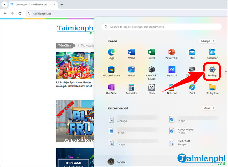Image resolution: width=228 pixels, height=167 pixels.
Task: Open article Link nhận Spin Coin Master
Action: [x=74, y=84]
